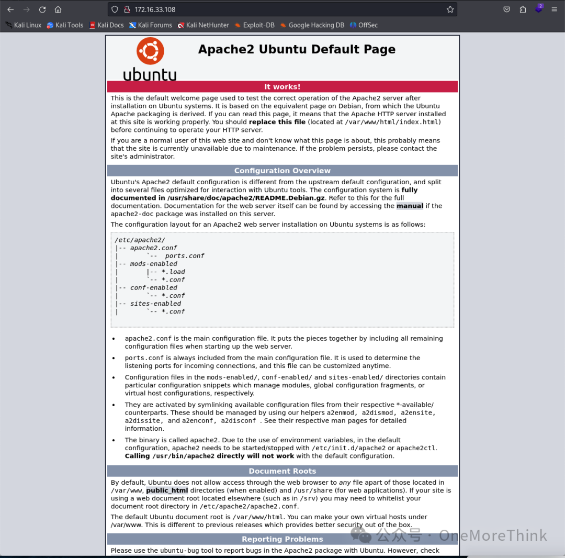The image size is (565, 558).
Task: Open the browser home page
Action: [58, 10]
